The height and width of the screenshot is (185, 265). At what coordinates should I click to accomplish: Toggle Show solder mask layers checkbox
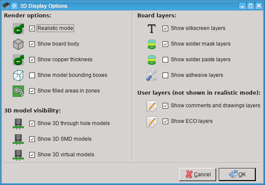pos(165,44)
